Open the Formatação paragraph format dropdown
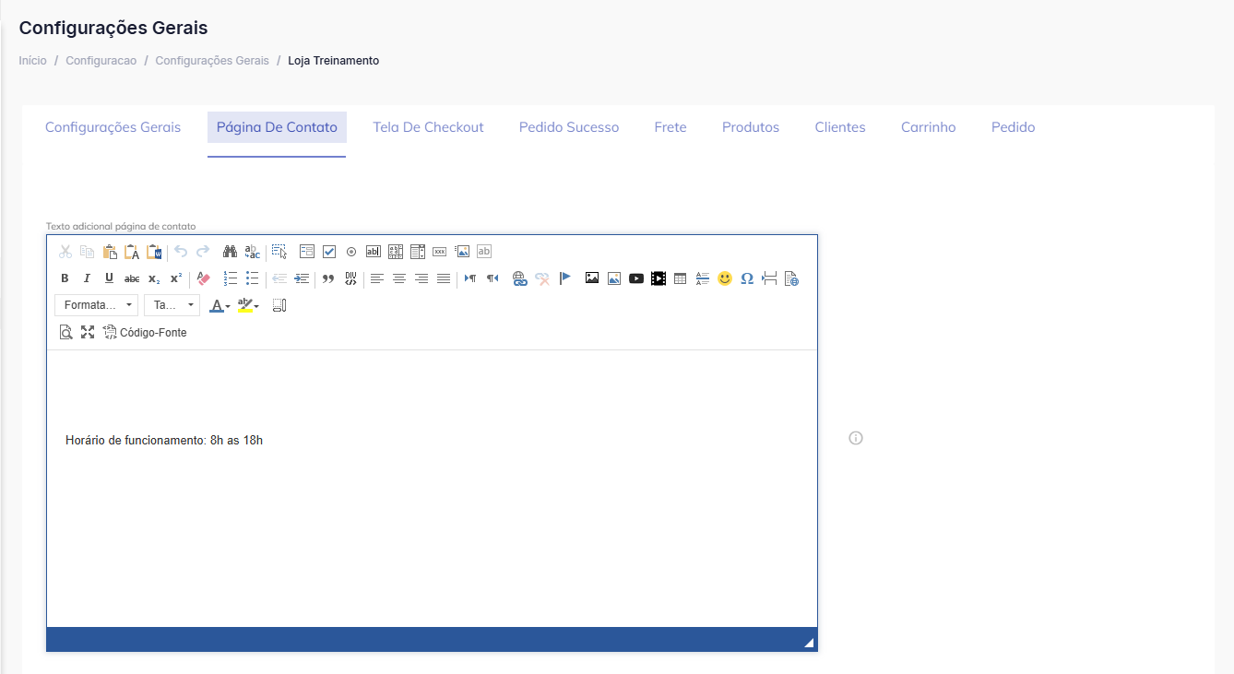 click(96, 305)
